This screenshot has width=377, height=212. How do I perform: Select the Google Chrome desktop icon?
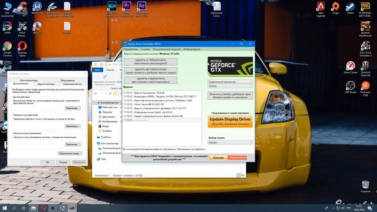(7, 49)
